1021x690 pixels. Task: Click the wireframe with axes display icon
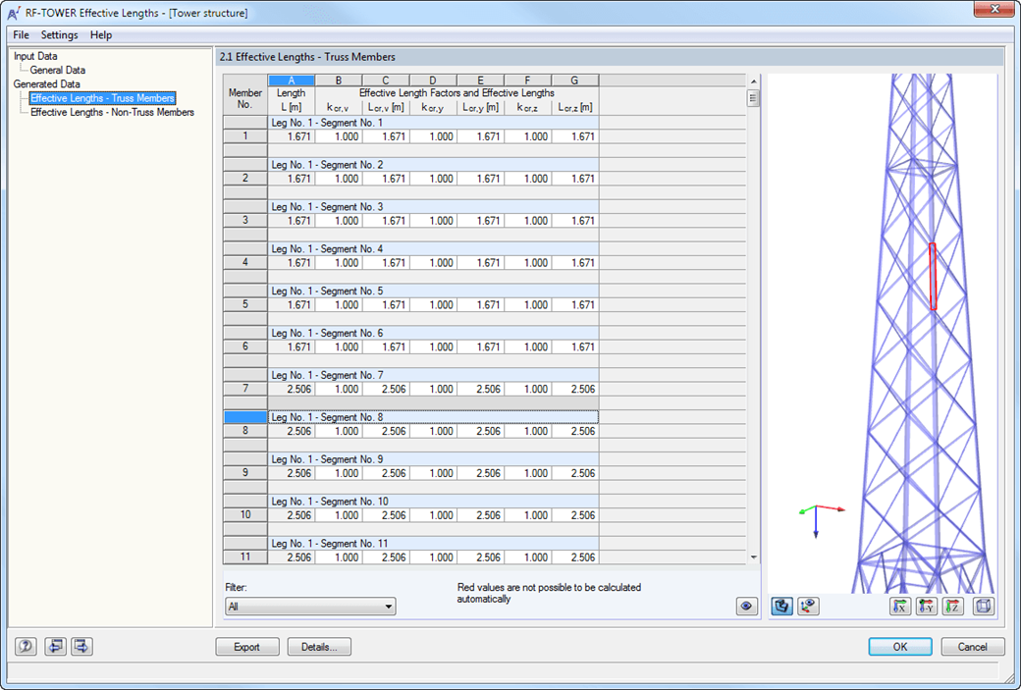pos(808,606)
